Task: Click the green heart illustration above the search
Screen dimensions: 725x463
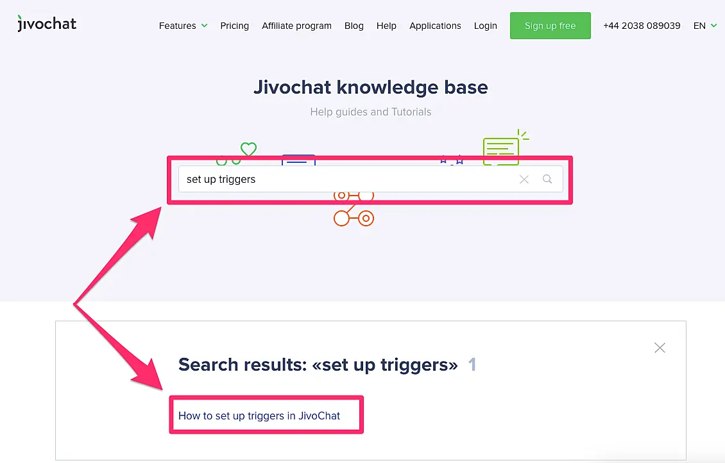Action: [248, 149]
